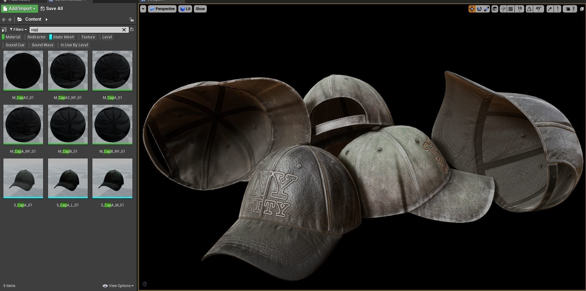Expand the Content path arrow
This screenshot has height=291, width=586.
point(46,20)
